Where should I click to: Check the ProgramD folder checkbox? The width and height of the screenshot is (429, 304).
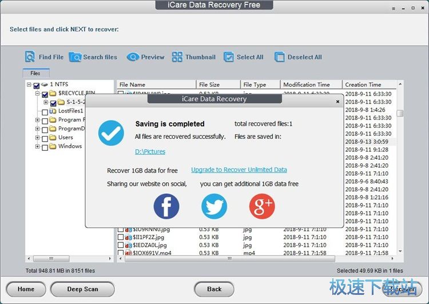tap(45, 130)
